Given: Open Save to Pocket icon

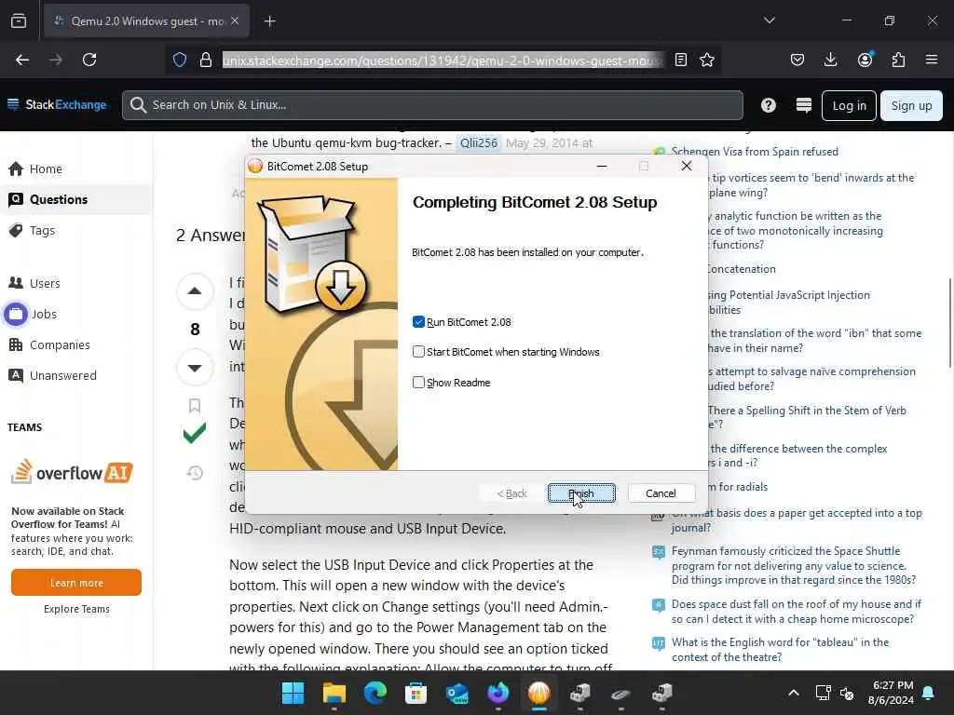Looking at the screenshot, I should point(797,60).
